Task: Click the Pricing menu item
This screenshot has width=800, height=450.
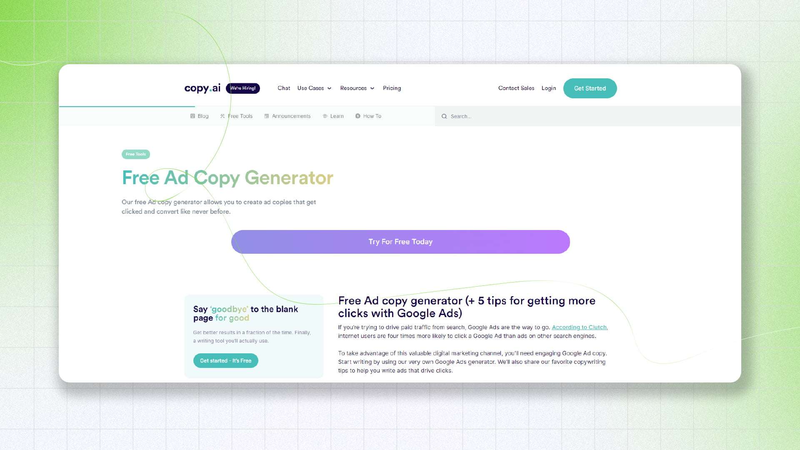Action: 392,88
